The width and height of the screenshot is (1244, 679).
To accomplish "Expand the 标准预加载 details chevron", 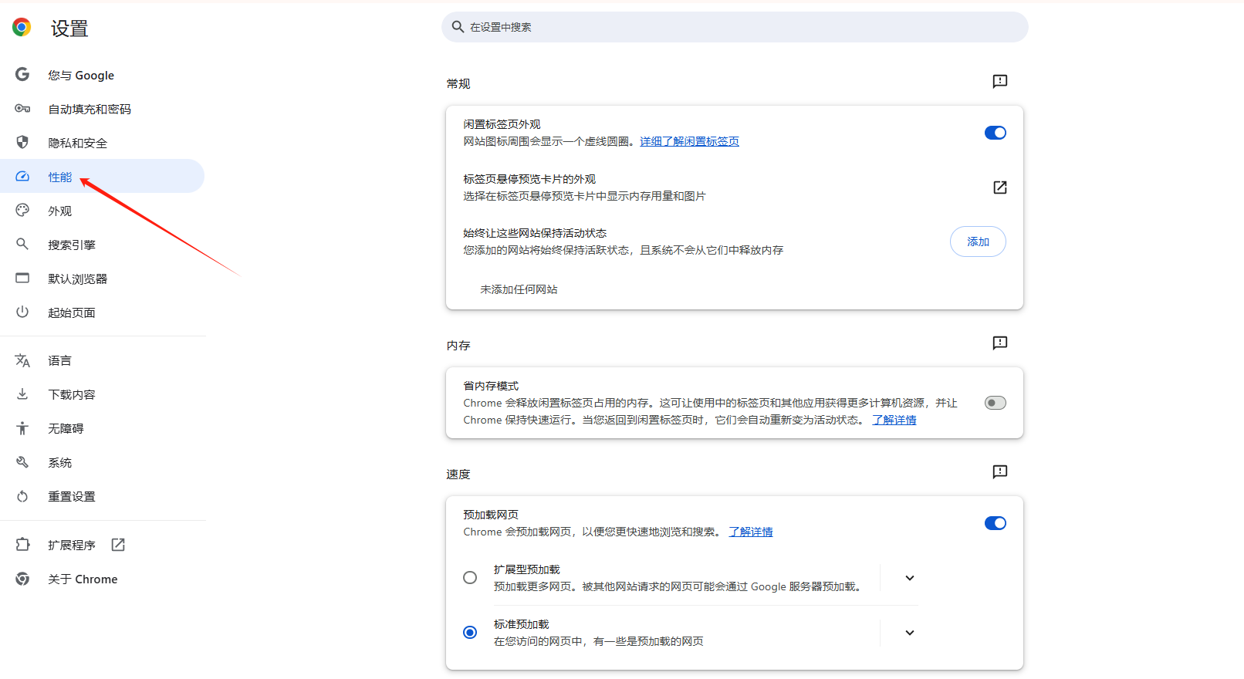I will click(910, 633).
